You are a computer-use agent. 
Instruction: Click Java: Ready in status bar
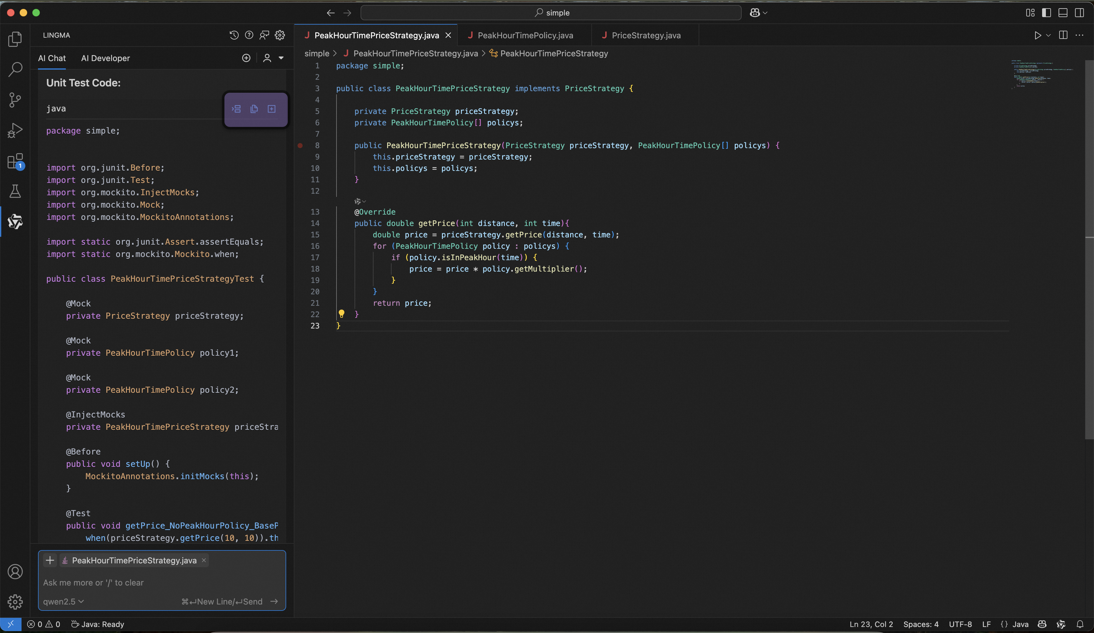[x=98, y=624]
